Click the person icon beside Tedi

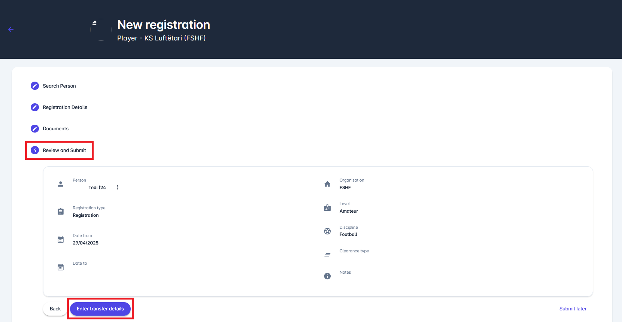tap(61, 184)
